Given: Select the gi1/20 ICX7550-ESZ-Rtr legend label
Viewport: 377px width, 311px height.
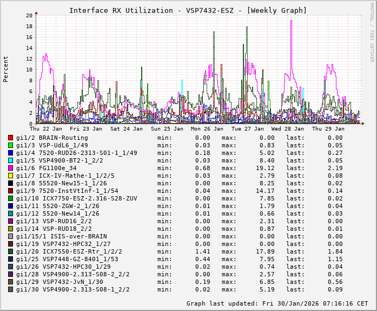Looking at the screenshot, I should (69, 252).
